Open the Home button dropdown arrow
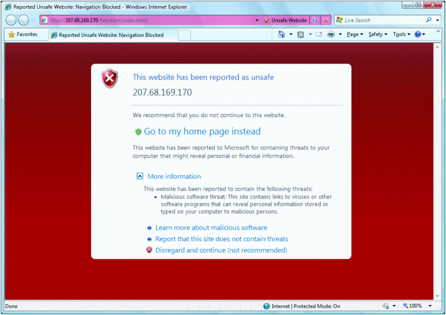446x315 pixels. point(291,34)
